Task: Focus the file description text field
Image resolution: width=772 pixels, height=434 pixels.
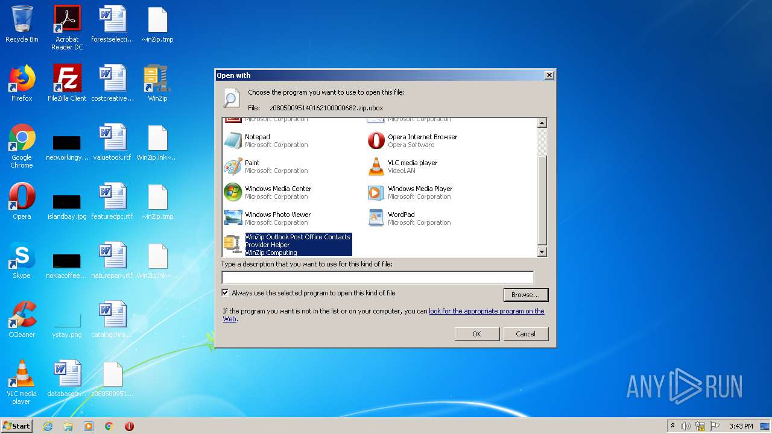Action: coord(378,277)
